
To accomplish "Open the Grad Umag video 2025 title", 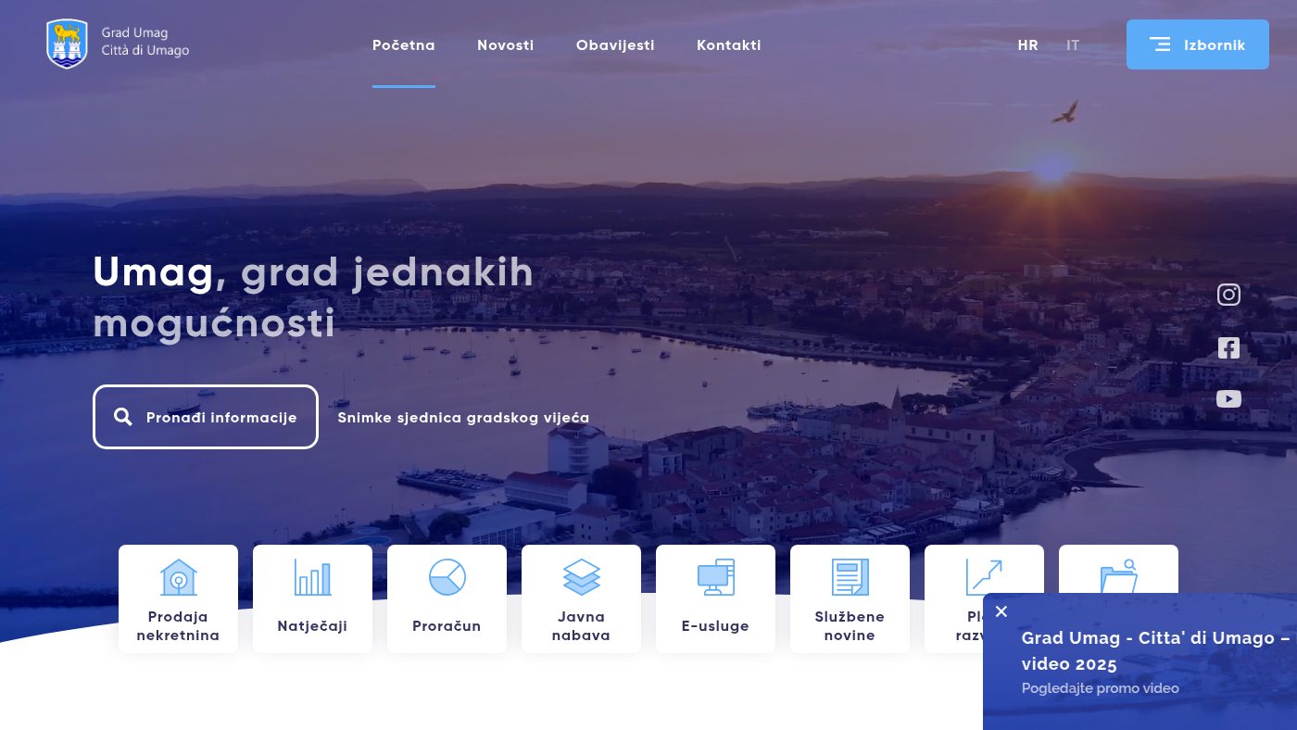I will coord(1155,650).
